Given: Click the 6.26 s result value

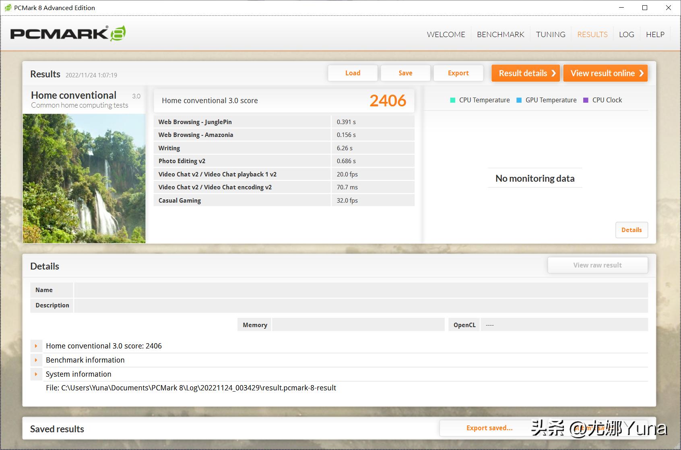Looking at the screenshot, I should [x=345, y=148].
